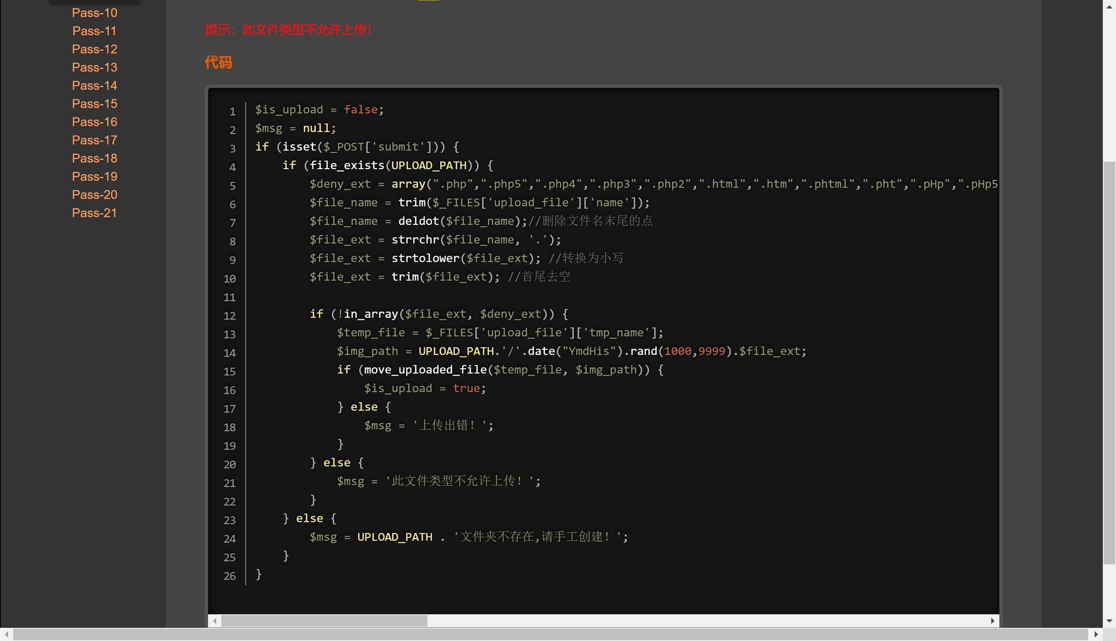Click line number 11 in code gutter
The image size is (1116, 641).
229,297
